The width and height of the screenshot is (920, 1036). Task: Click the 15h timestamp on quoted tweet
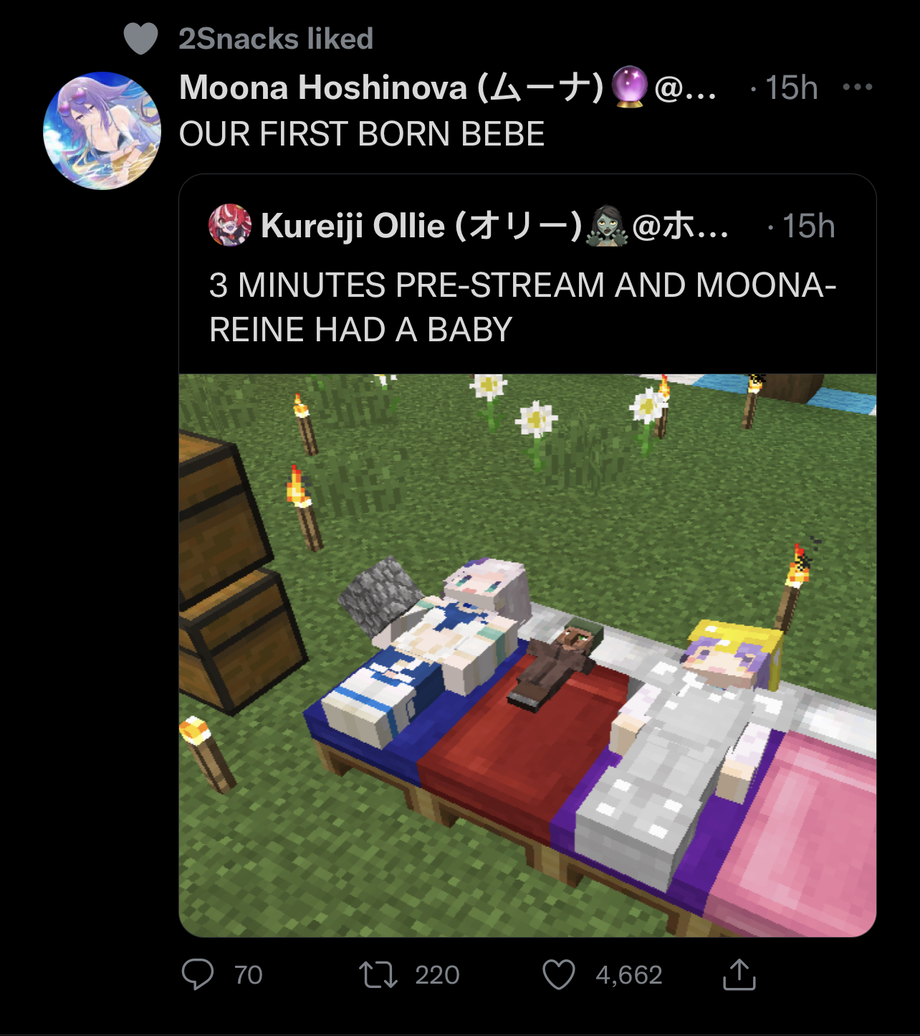[808, 226]
